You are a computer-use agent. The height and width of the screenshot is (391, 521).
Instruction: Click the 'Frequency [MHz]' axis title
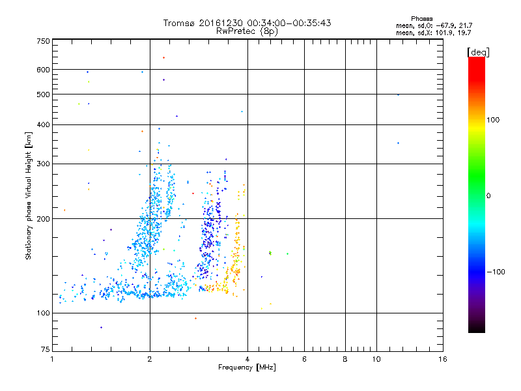[x=247, y=368]
